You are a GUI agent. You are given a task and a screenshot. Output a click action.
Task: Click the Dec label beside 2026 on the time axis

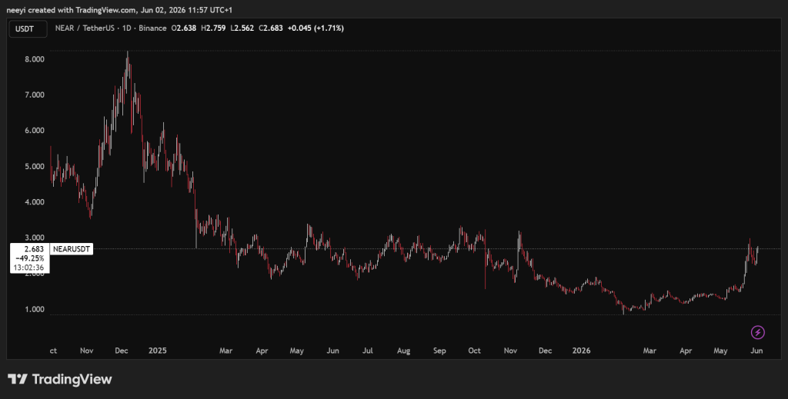click(546, 351)
